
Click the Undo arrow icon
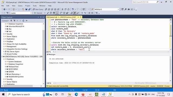tap(73, 9)
